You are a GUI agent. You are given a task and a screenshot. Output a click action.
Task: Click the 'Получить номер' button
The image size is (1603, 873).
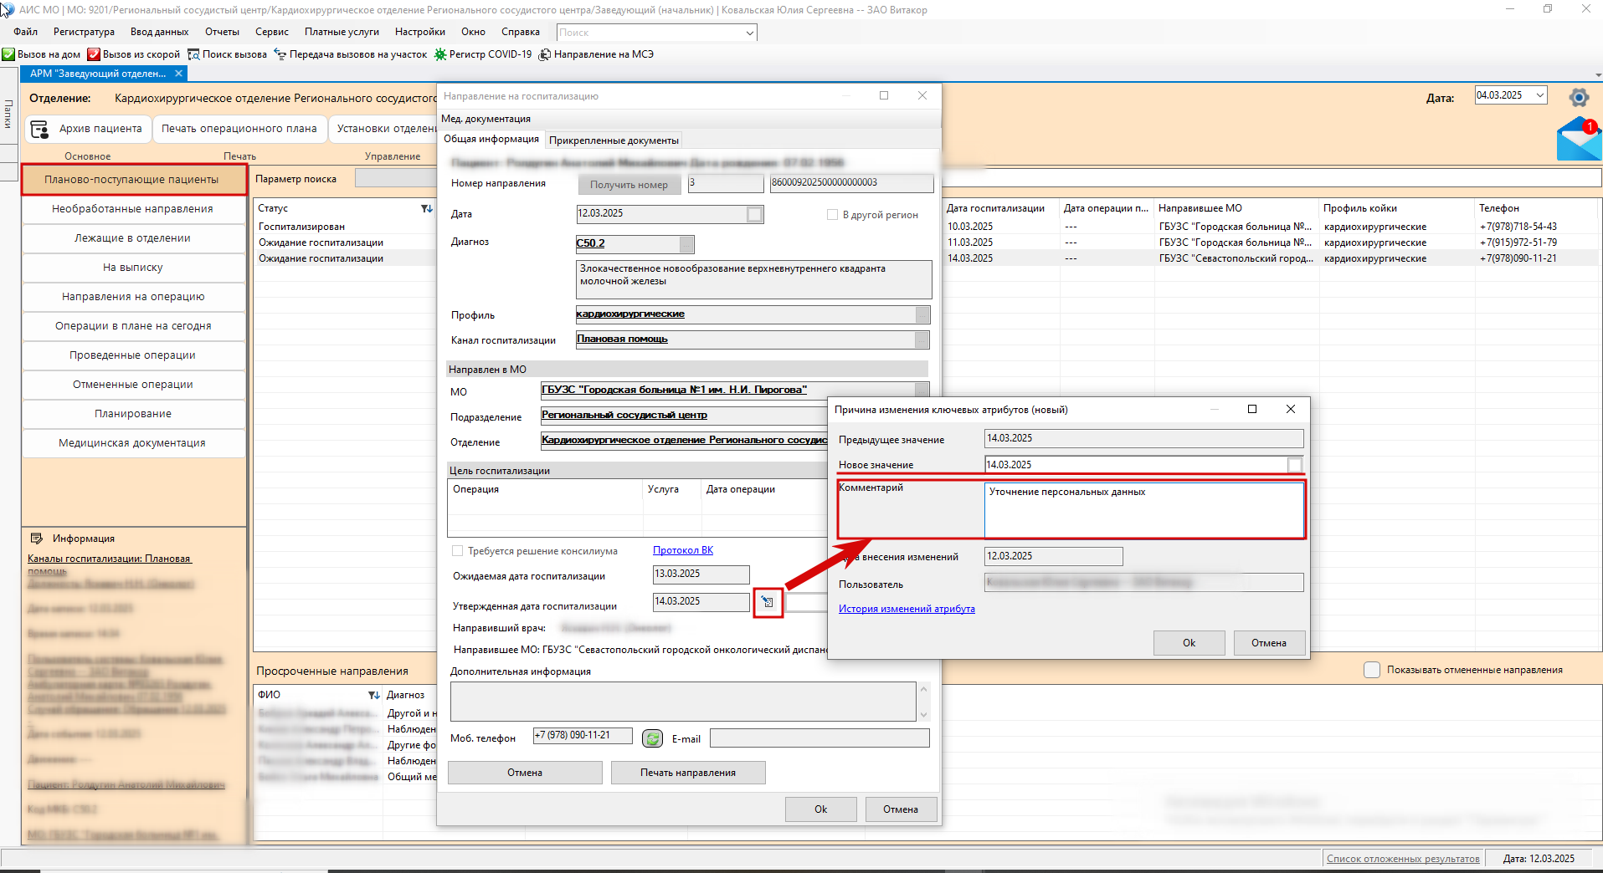[x=629, y=185]
